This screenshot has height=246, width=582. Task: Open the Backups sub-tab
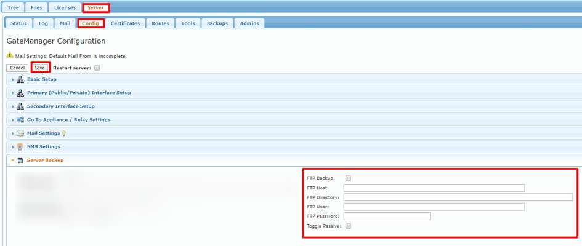point(217,23)
